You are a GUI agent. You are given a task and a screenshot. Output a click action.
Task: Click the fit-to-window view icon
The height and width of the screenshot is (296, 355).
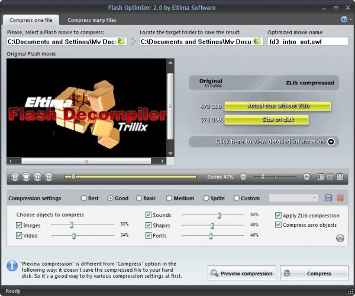point(340,177)
